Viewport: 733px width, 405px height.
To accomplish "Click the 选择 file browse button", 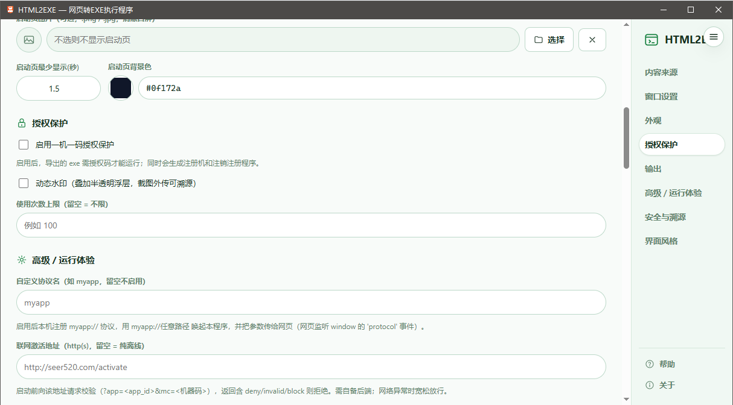I will (549, 40).
